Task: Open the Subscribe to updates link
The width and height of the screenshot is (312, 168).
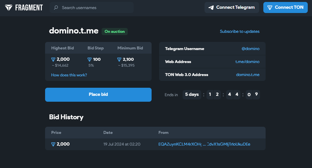Action: click(239, 32)
